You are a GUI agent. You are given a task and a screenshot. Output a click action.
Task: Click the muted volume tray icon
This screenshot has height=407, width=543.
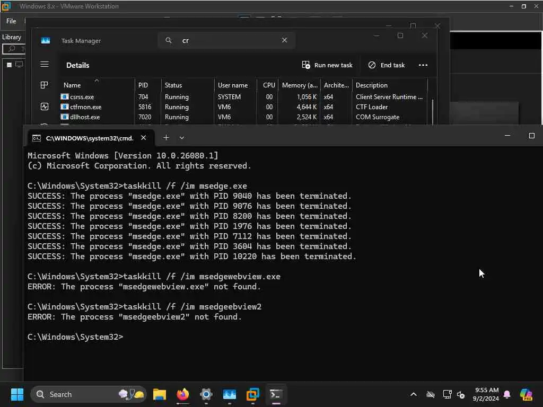click(461, 394)
